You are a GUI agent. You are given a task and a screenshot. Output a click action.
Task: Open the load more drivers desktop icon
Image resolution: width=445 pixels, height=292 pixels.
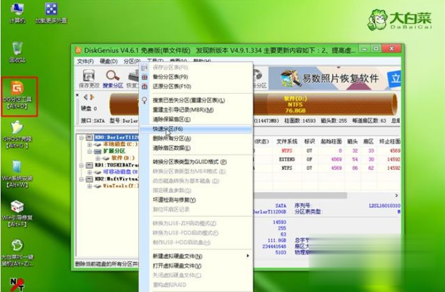click(x=52, y=13)
